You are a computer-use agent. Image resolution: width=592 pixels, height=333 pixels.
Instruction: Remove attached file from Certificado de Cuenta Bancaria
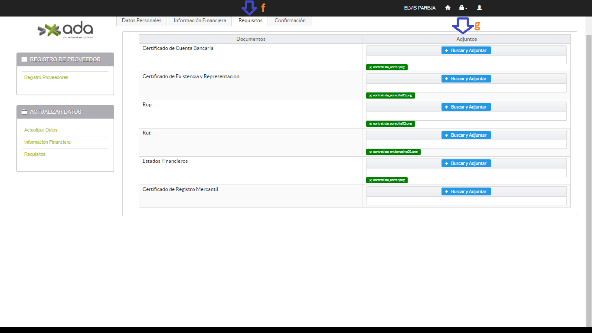[x=370, y=67]
